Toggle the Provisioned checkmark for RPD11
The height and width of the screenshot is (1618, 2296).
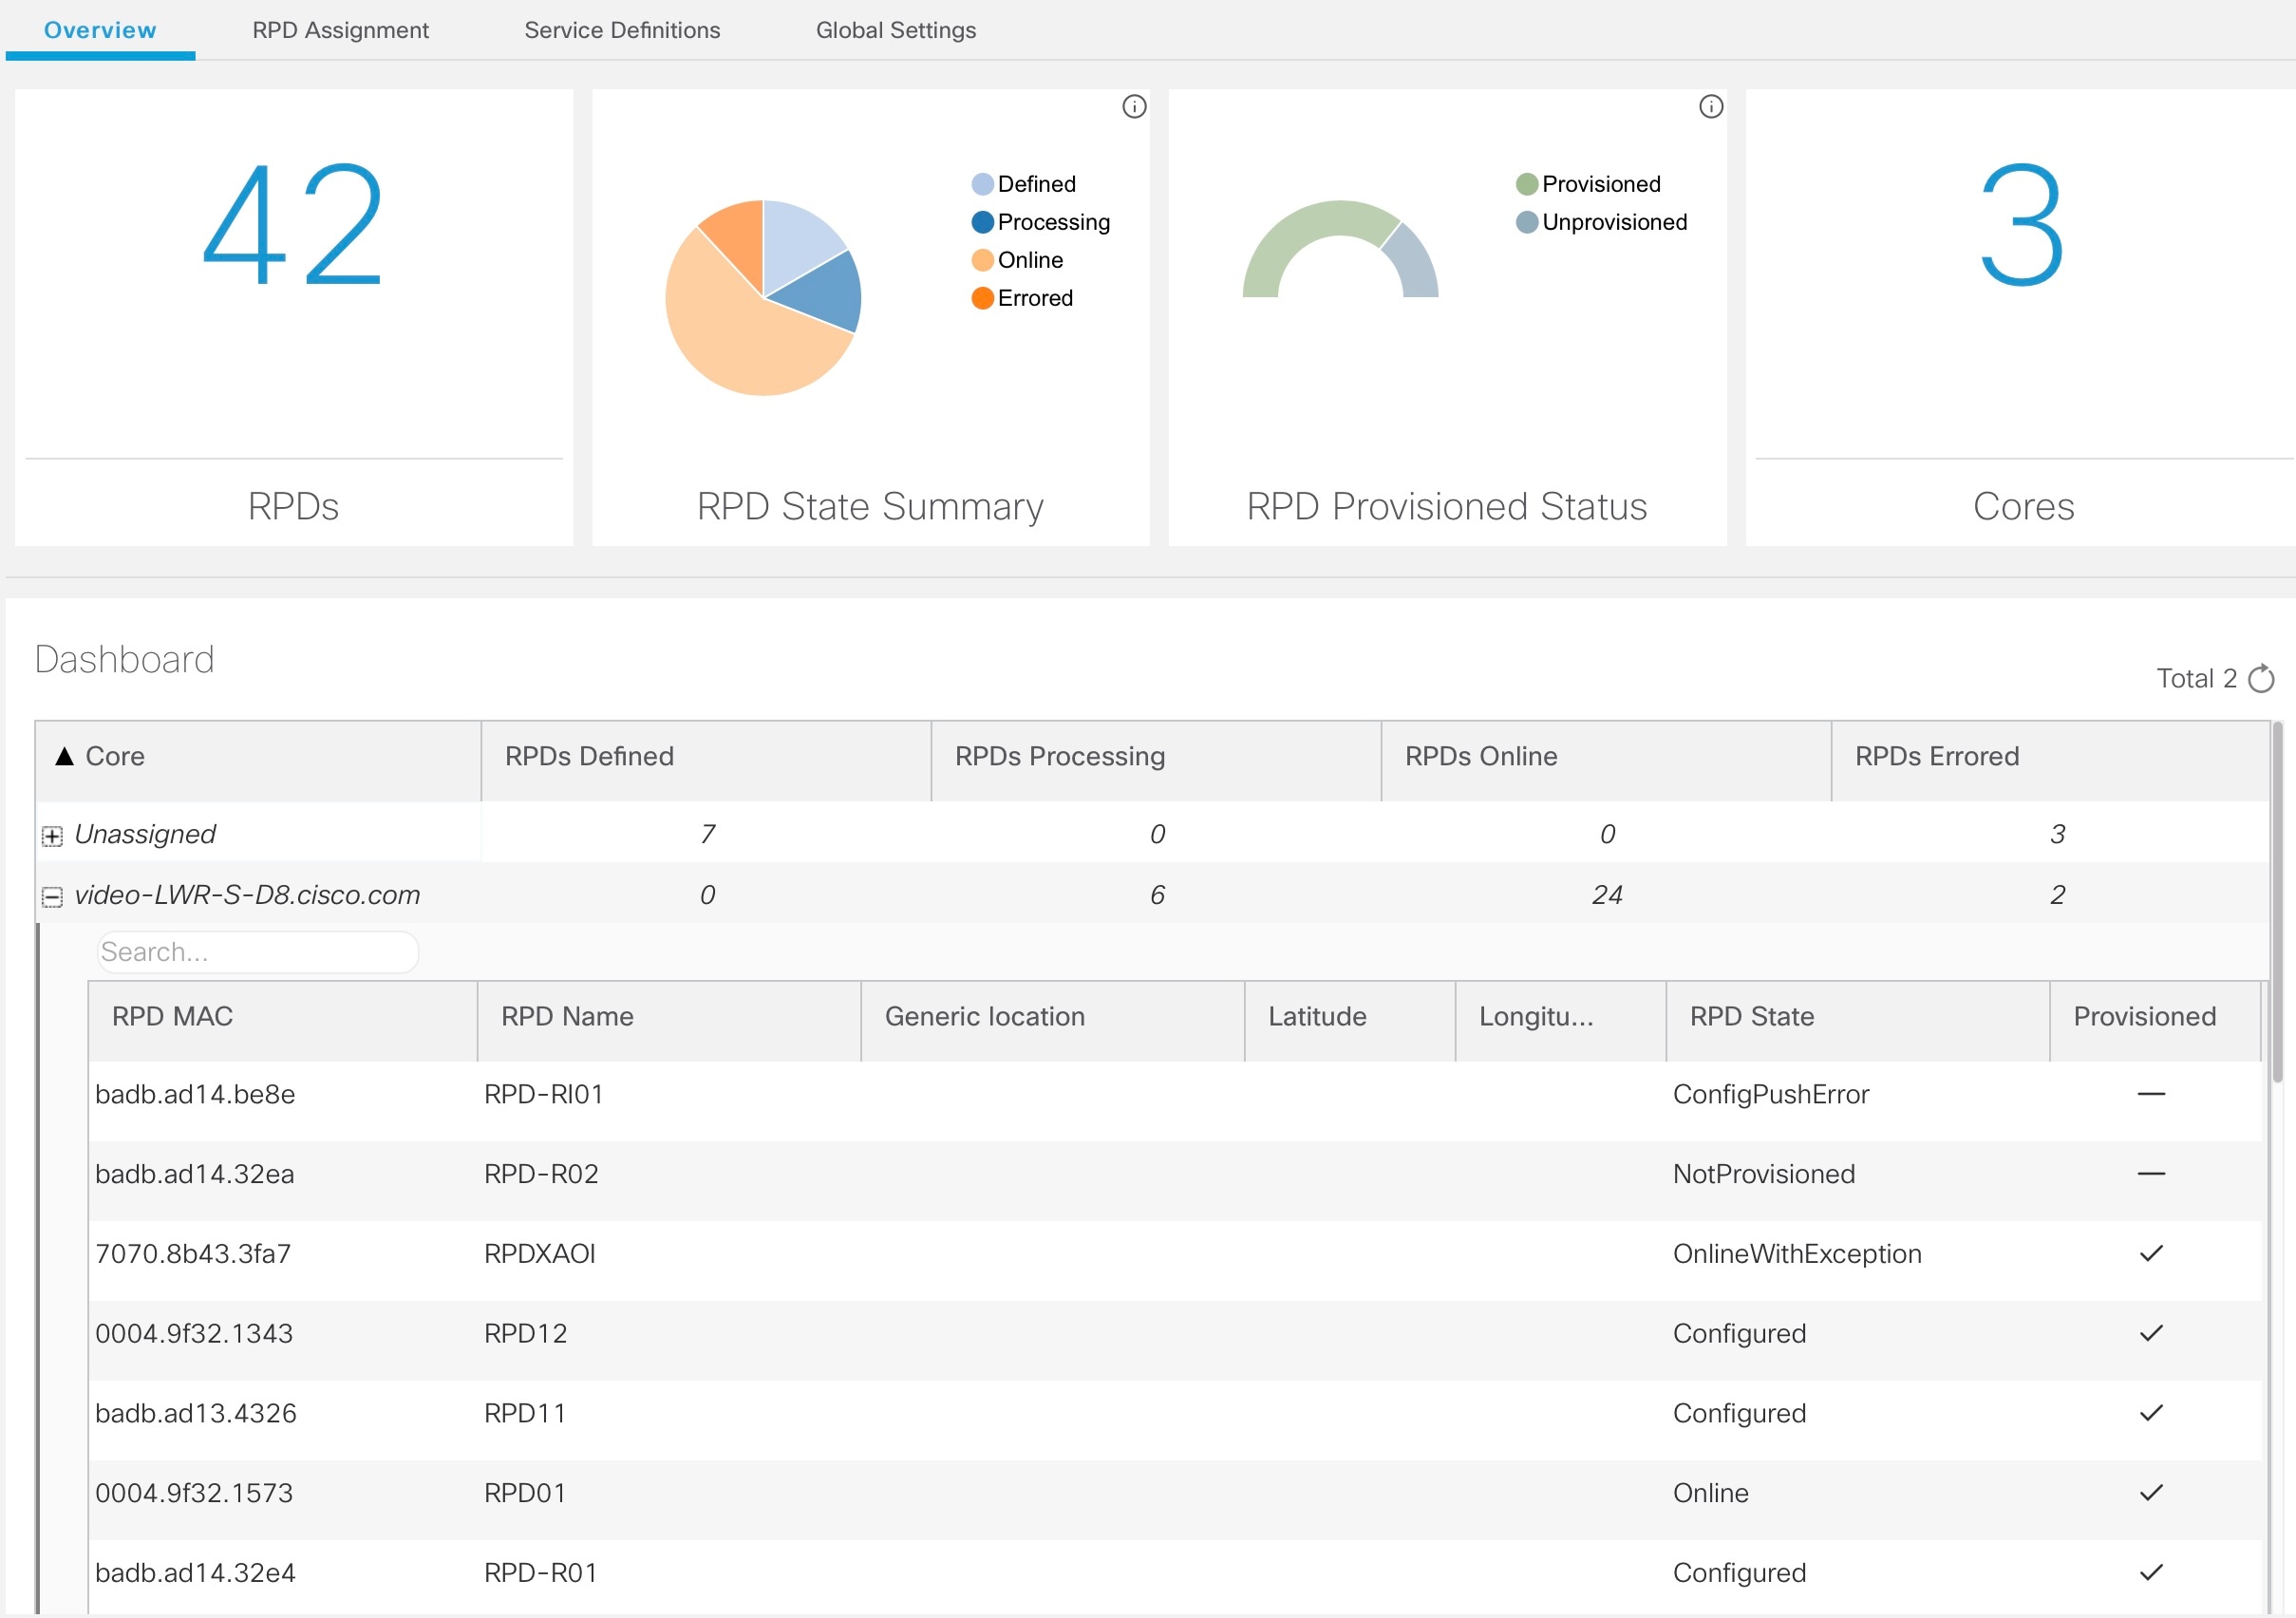pyautogui.click(x=2151, y=1413)
